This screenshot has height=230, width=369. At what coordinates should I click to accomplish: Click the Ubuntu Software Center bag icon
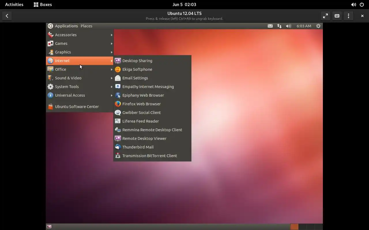50,107
